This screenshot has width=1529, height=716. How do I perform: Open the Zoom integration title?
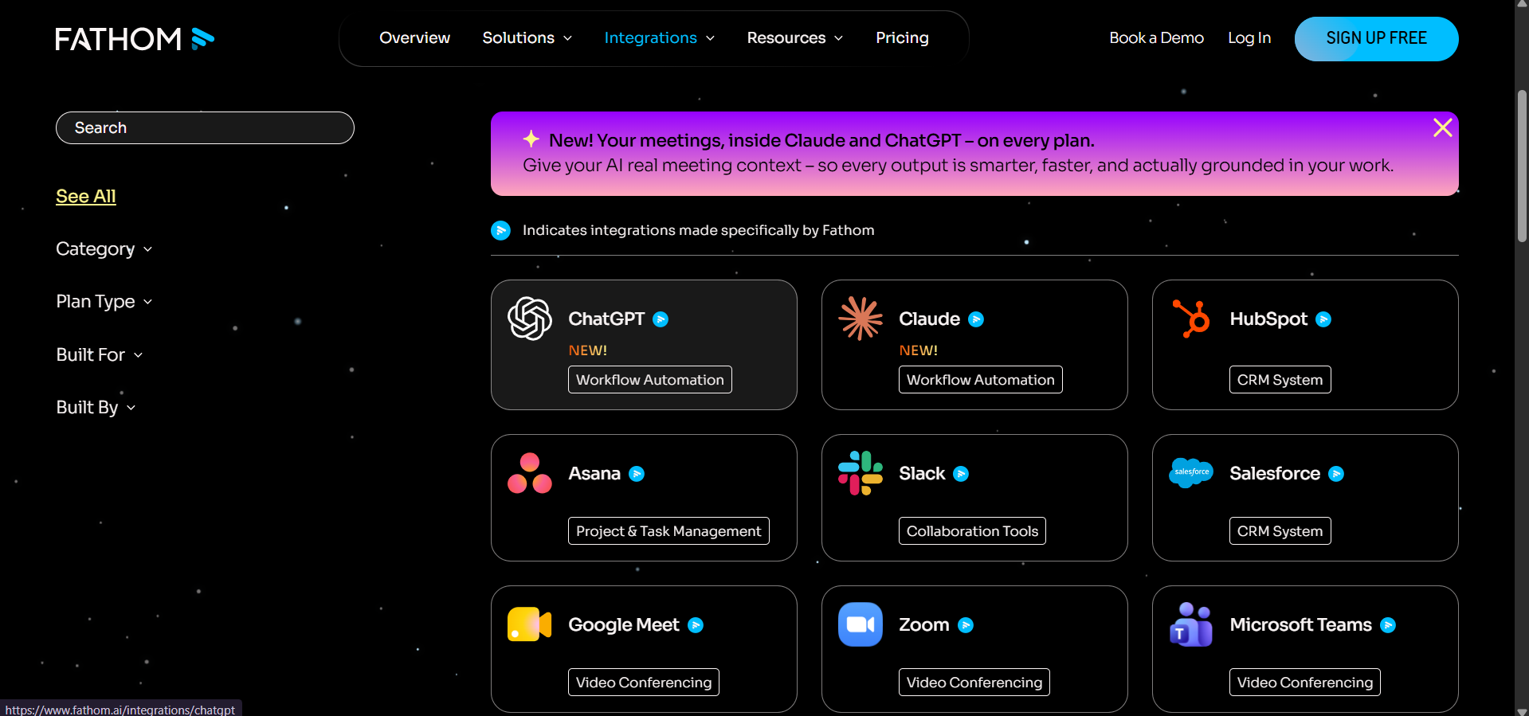click(924, 625)
